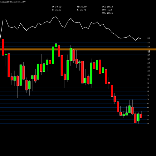Click the 120 price axis label

click(149, 59)
